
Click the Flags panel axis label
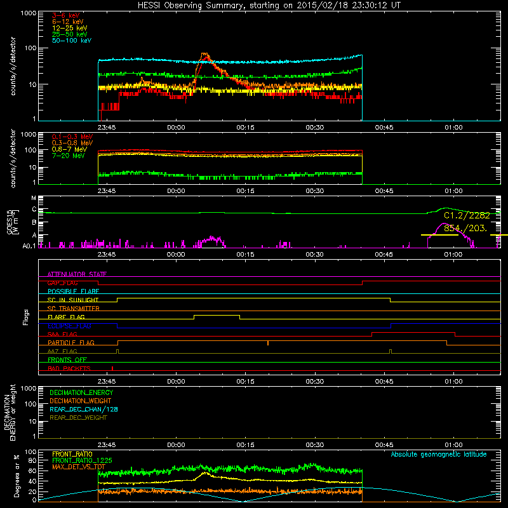tap(26, 317)
